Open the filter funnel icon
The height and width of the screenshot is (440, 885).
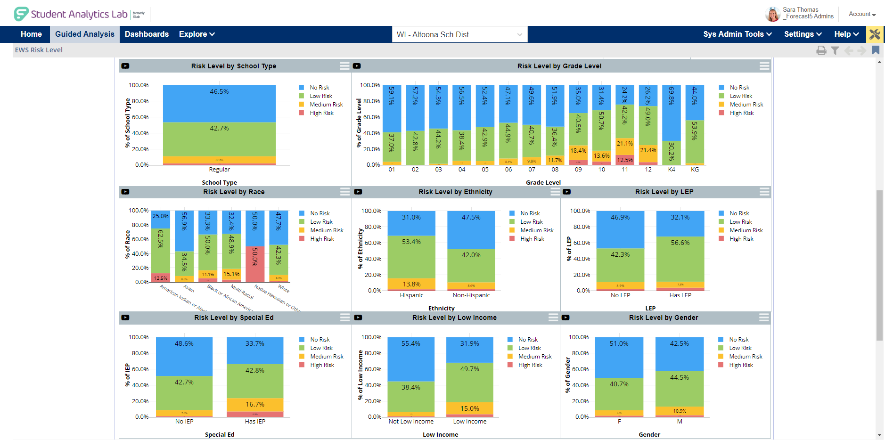pyautogui.click(x=835, y=50)
